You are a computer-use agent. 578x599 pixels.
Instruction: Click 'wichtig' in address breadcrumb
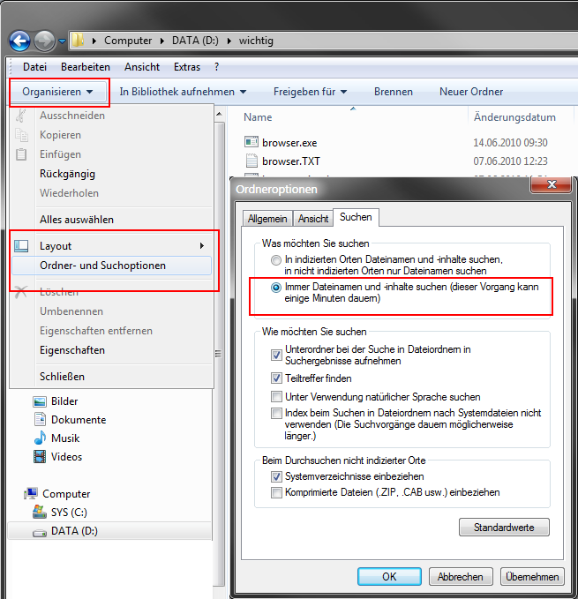click(256, 41)
